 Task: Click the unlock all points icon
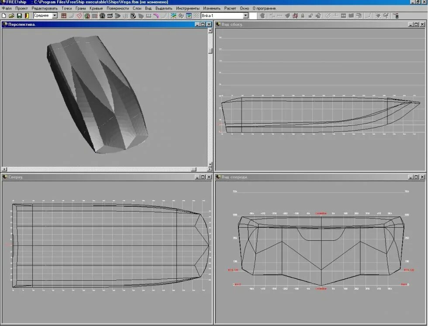(318, 16)
